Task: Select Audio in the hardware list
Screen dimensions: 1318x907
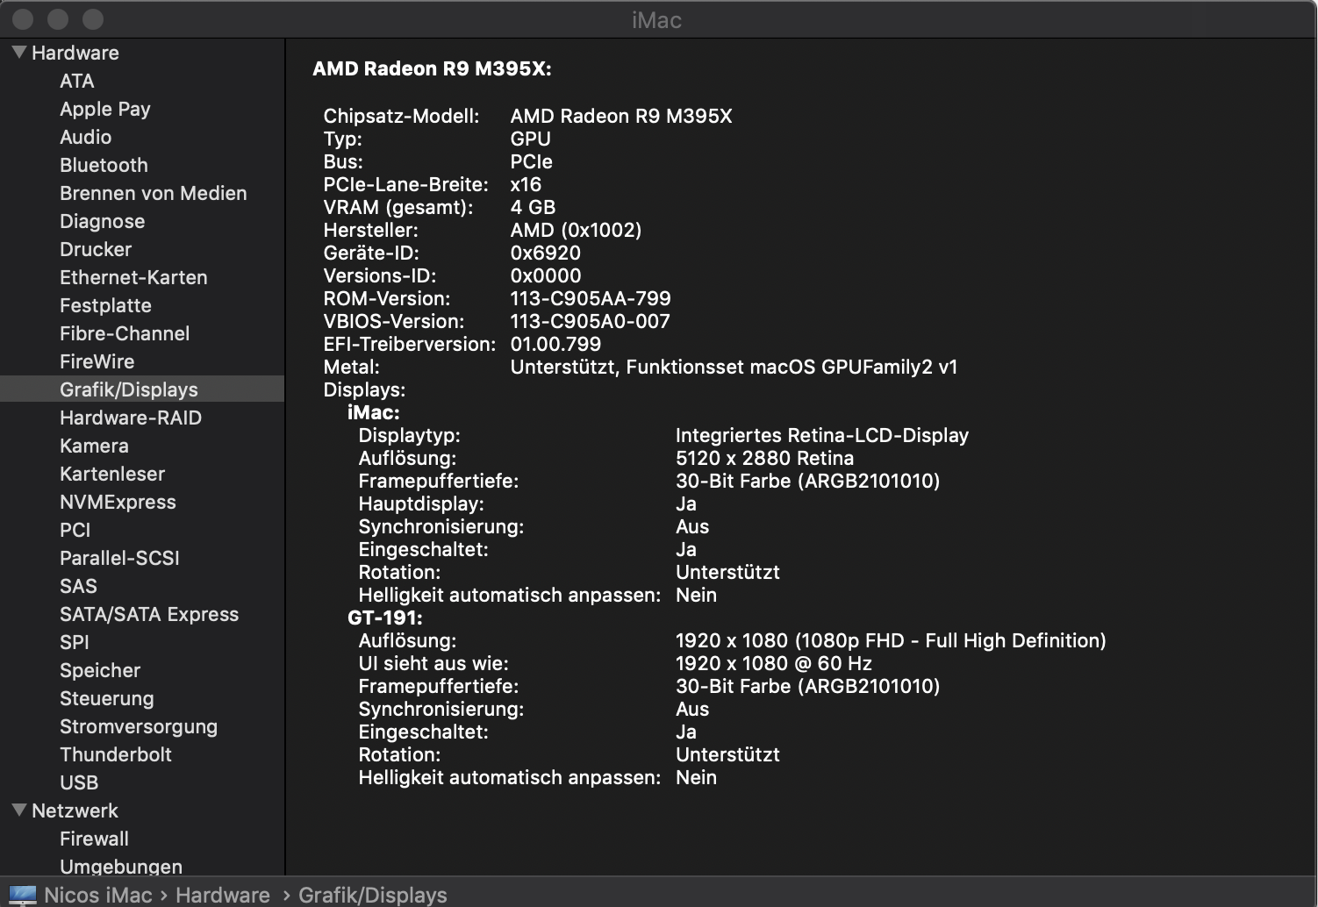Action: pos(85,137)
